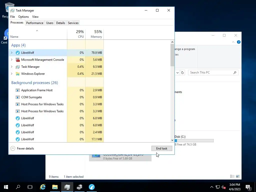Screen dimensions: 256x192
Task: Expand the Windows Explorer app entry
Action: [x=12, y=74]
